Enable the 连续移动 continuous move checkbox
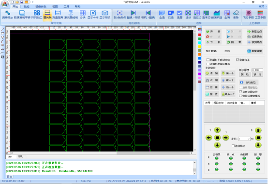Viewport: 268px width, 184px height. click(233, 146)
